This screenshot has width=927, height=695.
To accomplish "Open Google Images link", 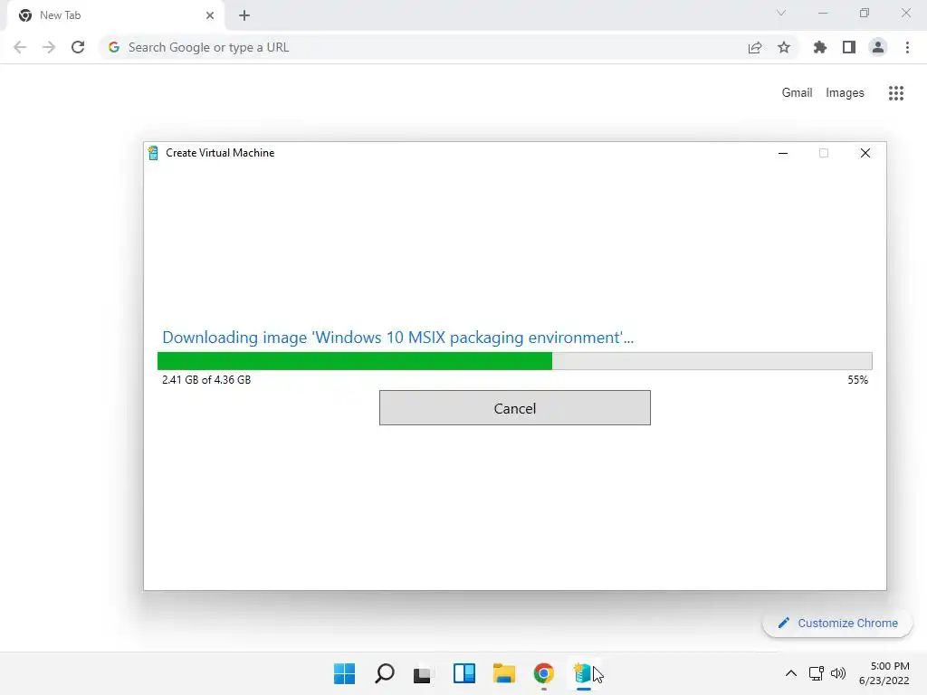I will [x=845, y=93].
